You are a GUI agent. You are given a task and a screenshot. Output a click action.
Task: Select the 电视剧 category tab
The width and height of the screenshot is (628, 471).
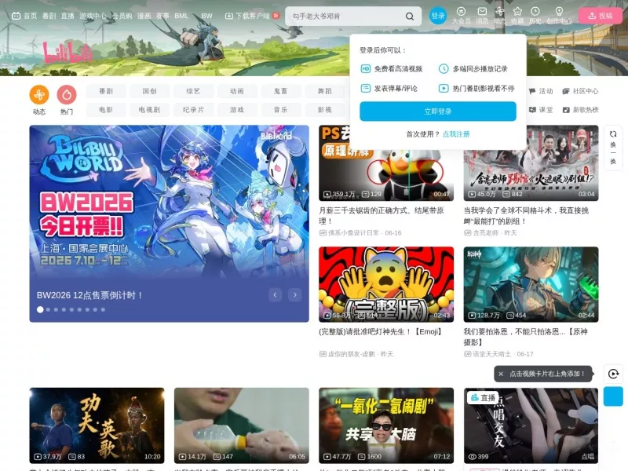tap(149, 110)
